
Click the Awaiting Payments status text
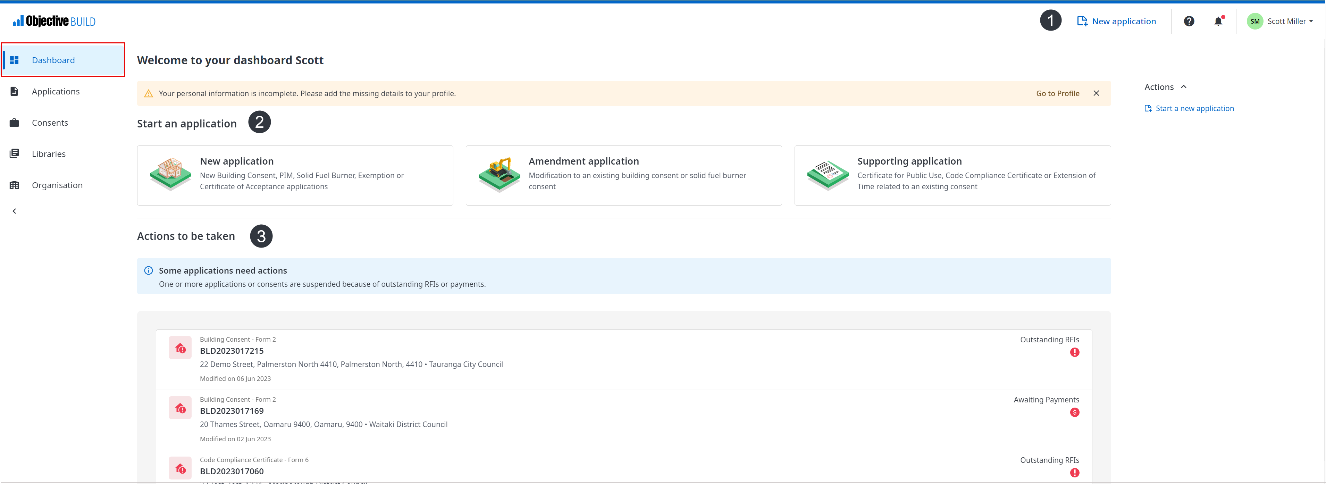pyautogui.click(x=1046, y=400)
